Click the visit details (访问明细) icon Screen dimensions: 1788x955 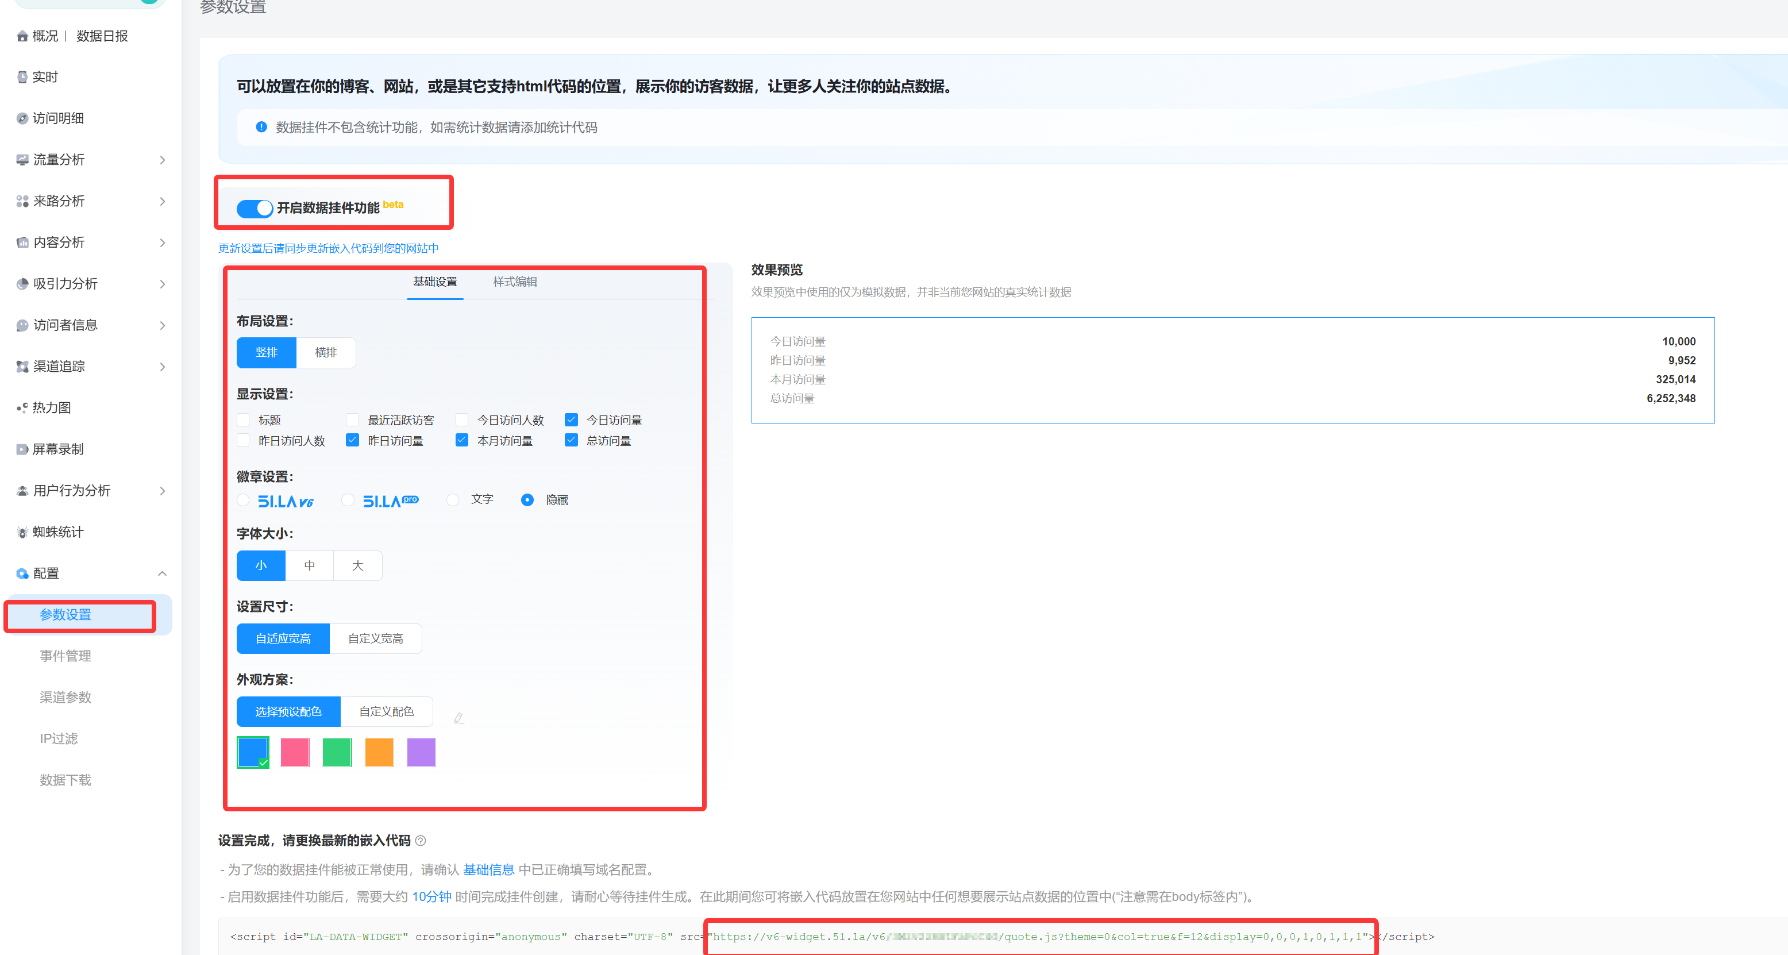pos(22,119)
